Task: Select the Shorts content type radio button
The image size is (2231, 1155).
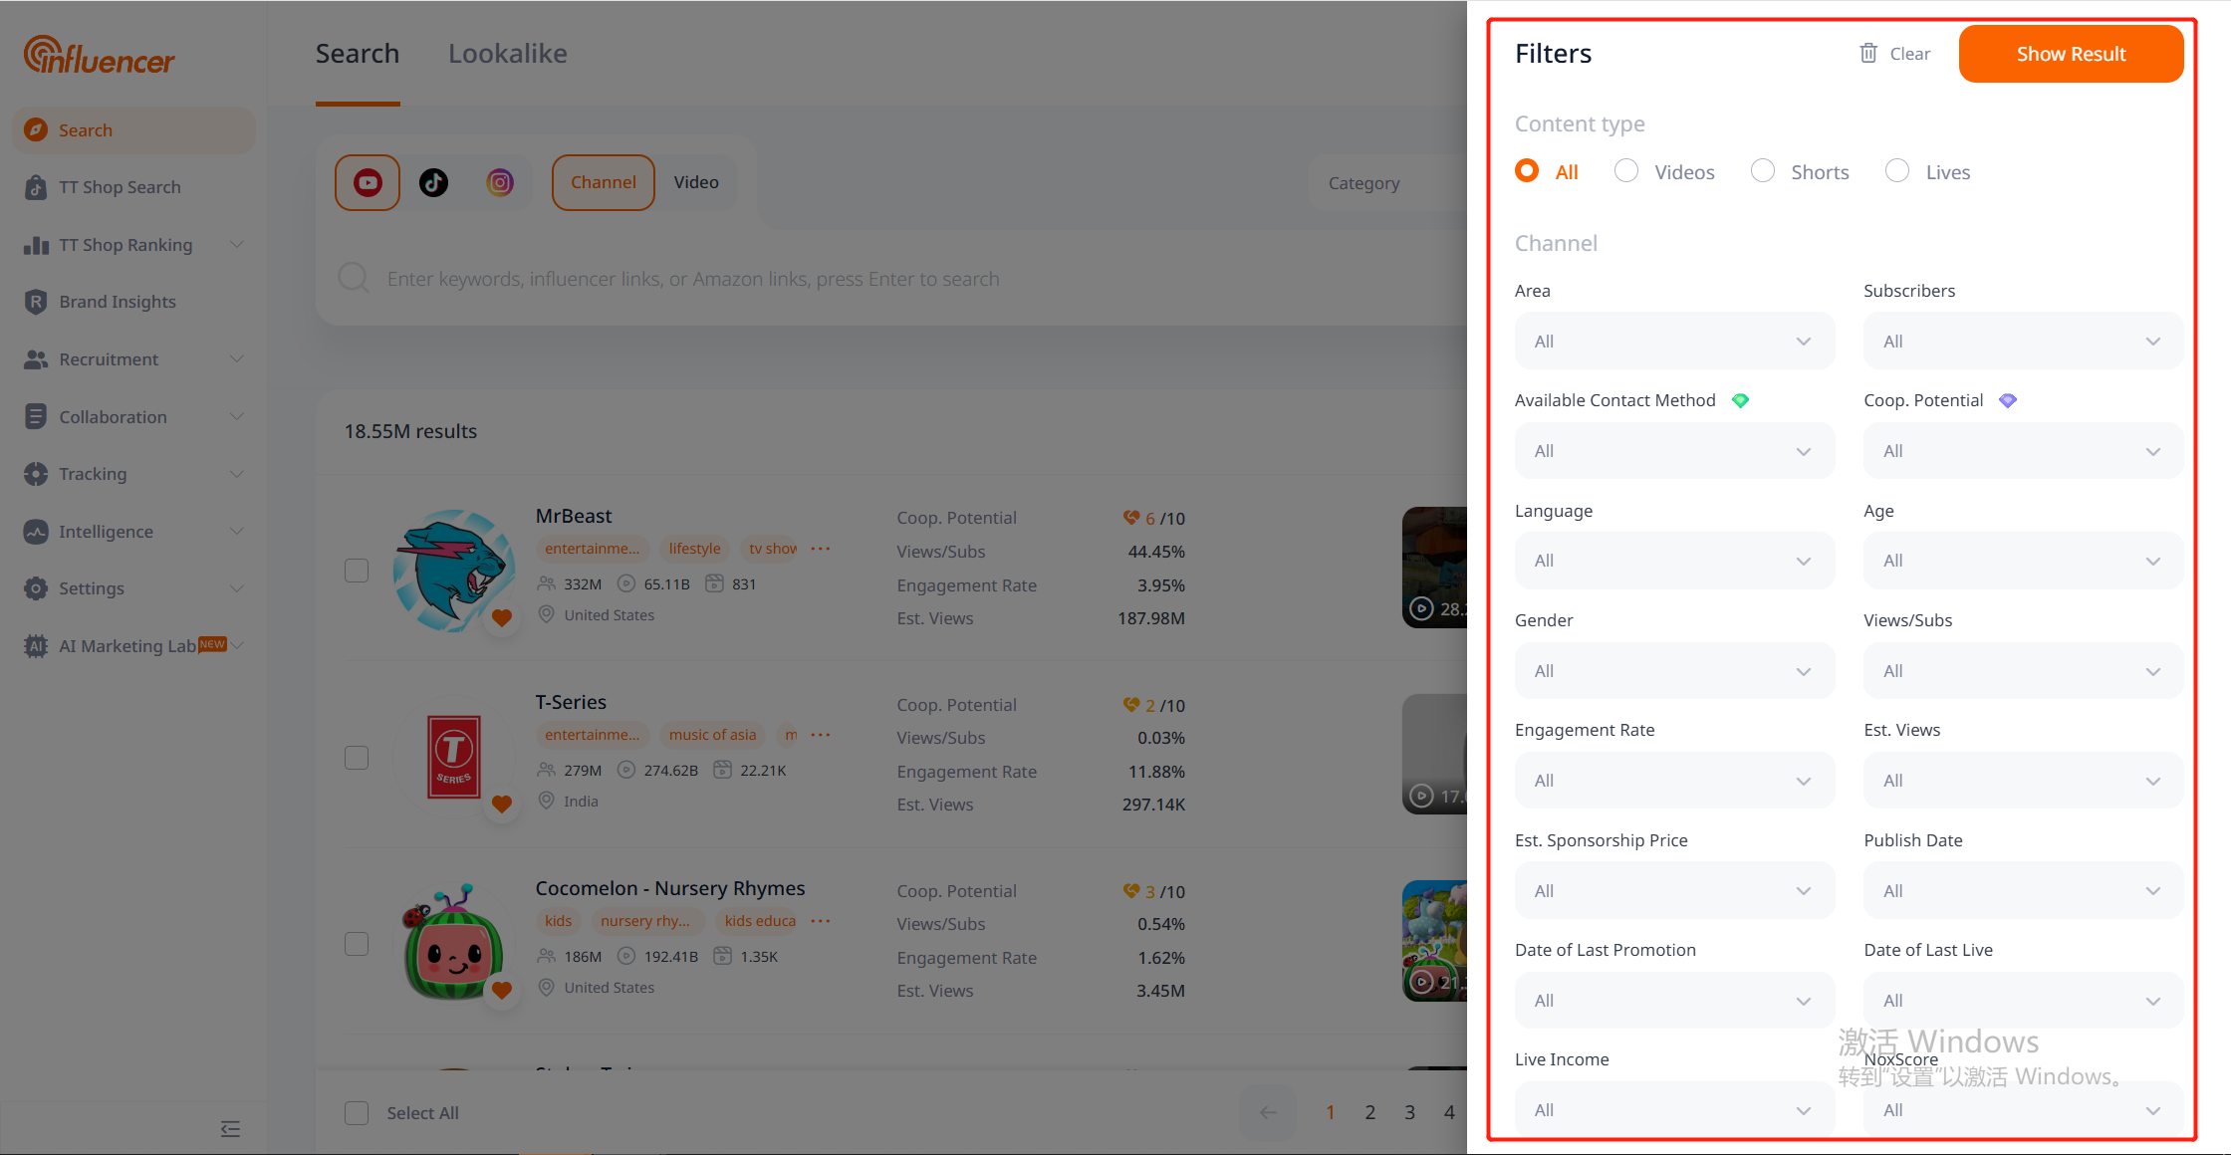Action: (x=1763, y=171)
